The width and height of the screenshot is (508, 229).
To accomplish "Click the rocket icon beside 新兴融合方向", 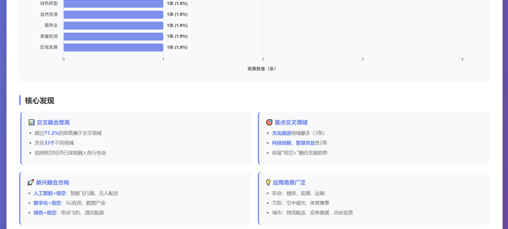I will click(31, 182).
